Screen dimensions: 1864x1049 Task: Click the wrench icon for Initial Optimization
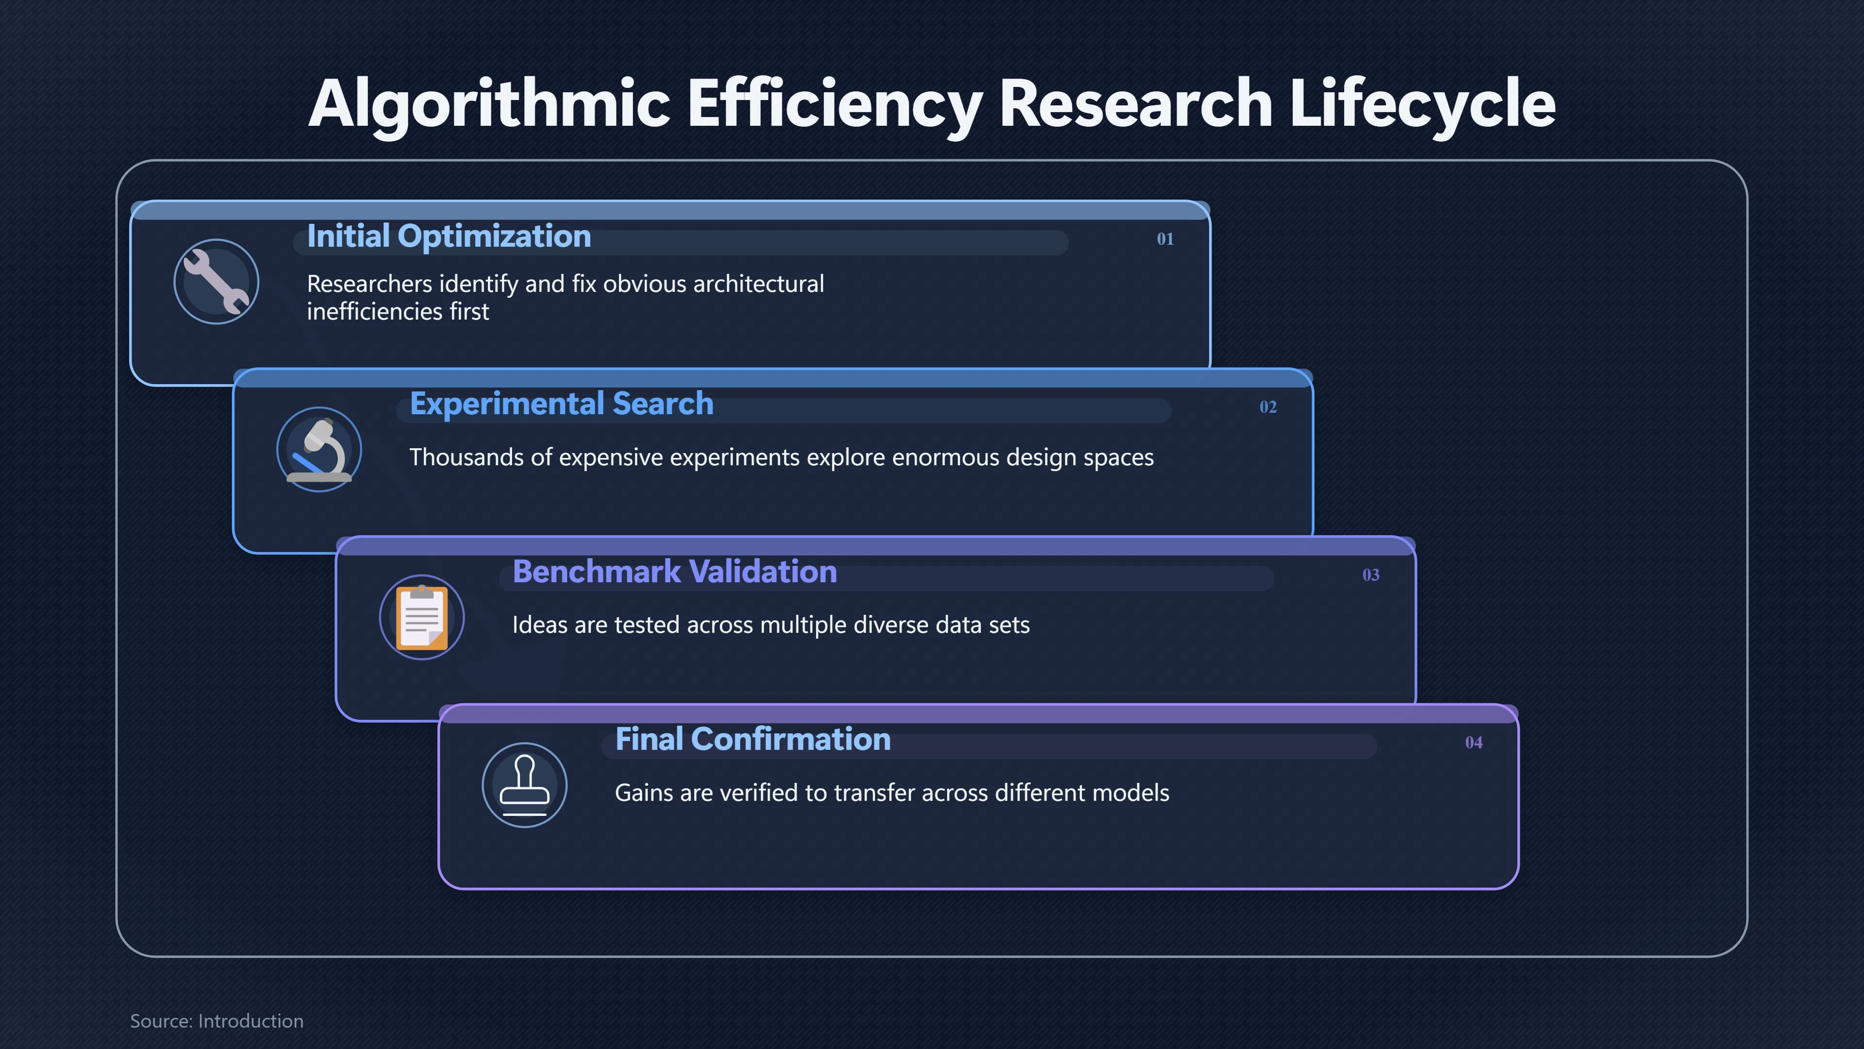(x=216, y=282)
